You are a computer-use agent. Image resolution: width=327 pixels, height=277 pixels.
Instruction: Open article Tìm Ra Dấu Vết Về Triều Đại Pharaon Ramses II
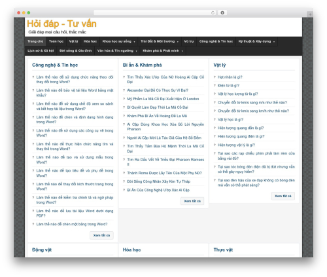click(165, 162)
